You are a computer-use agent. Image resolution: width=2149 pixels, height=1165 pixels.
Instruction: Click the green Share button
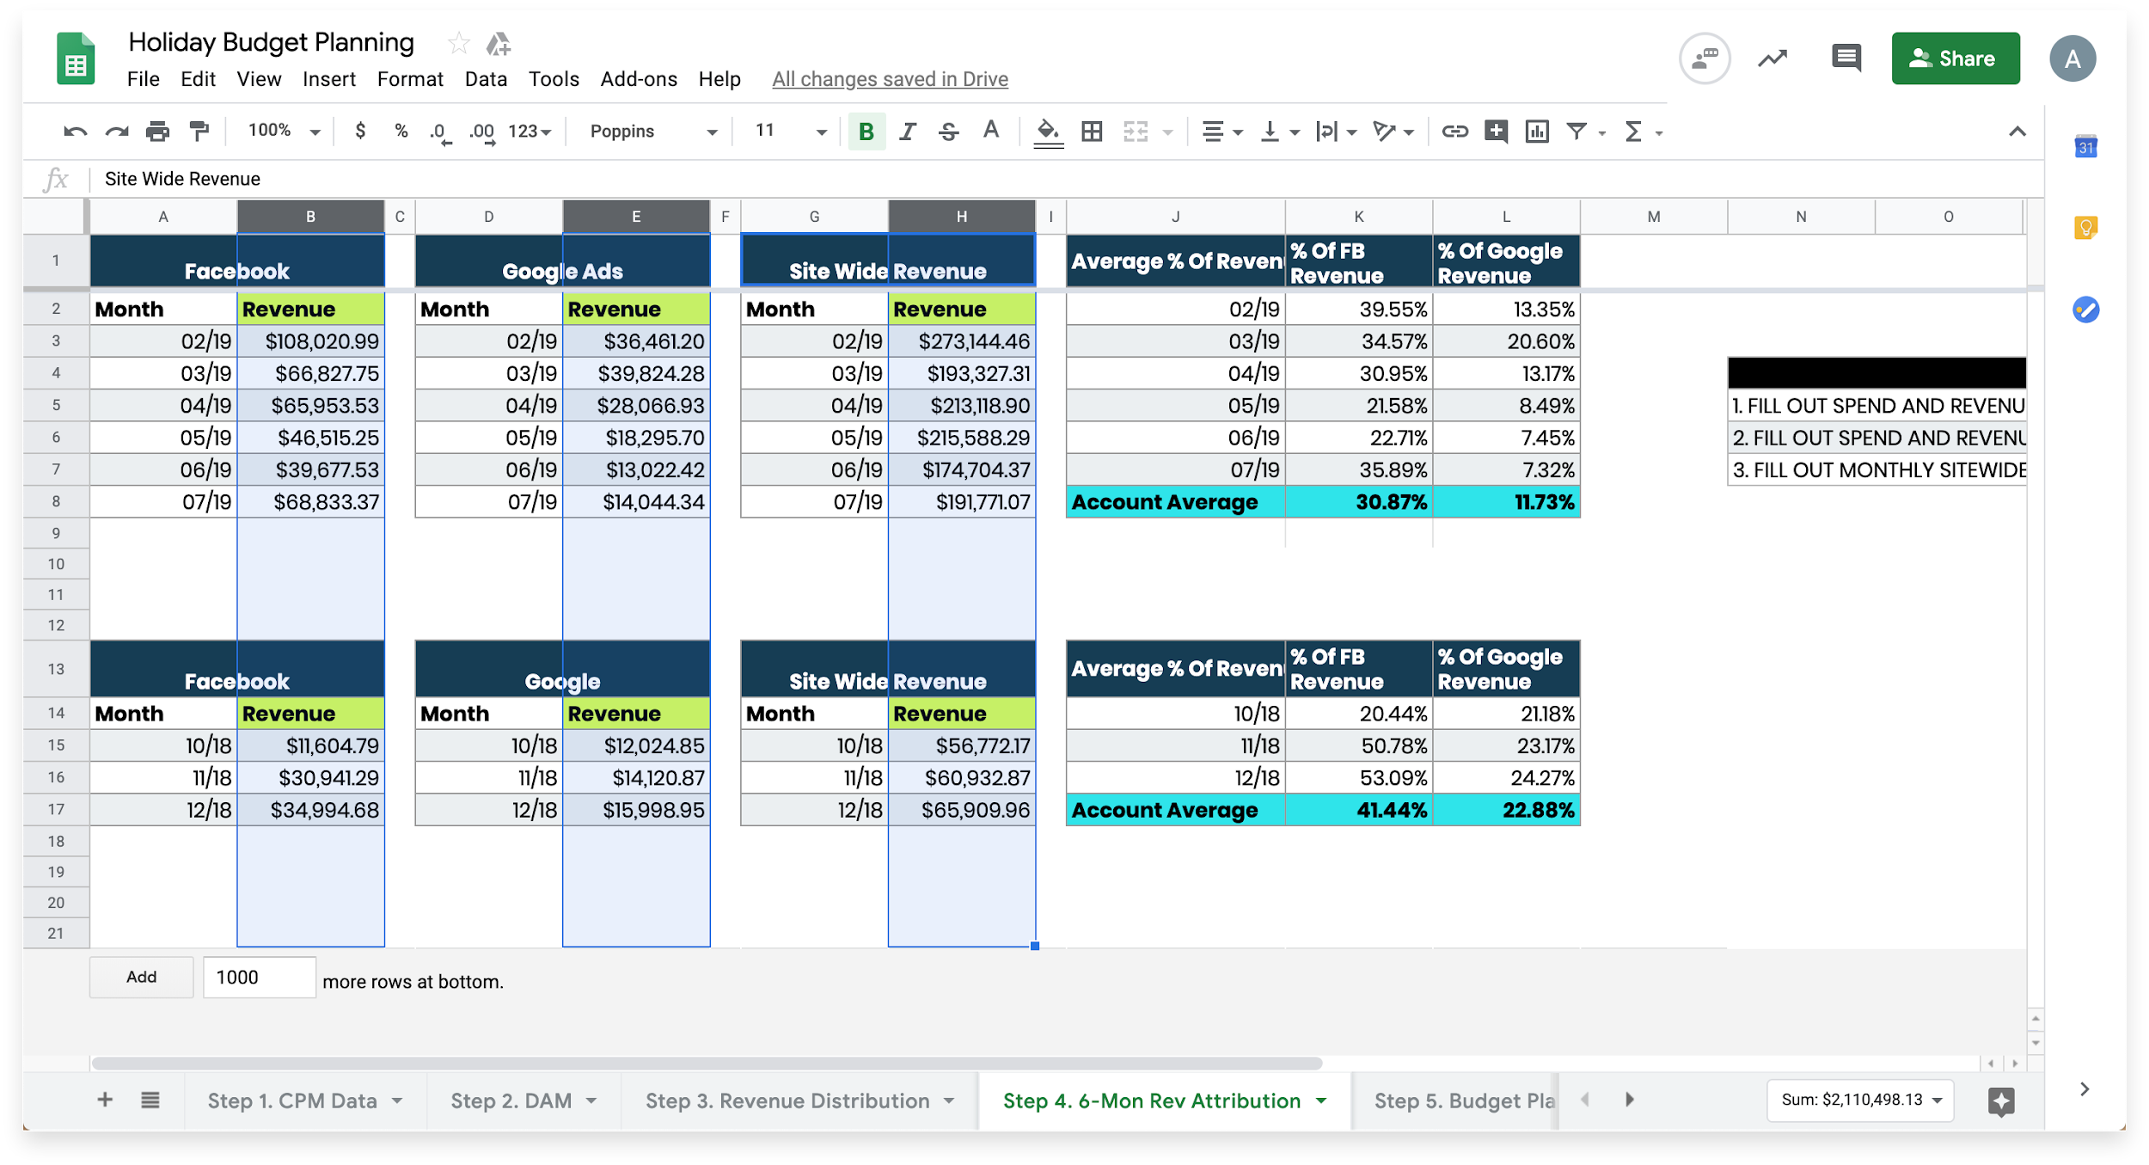click(x=1955, y=58)
